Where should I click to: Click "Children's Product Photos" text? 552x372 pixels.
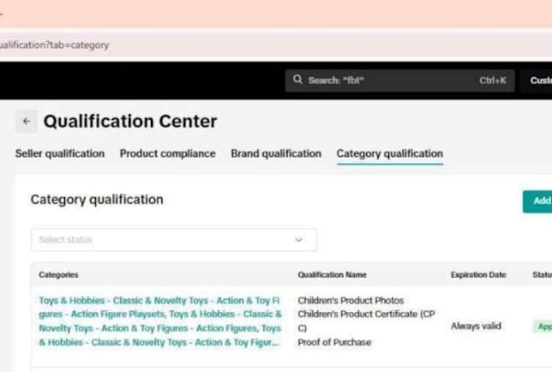[x=351, y=300]
